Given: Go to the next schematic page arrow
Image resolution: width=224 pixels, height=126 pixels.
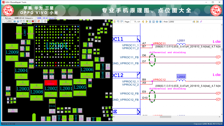Looking at the screenshot, I should [147, 22].
